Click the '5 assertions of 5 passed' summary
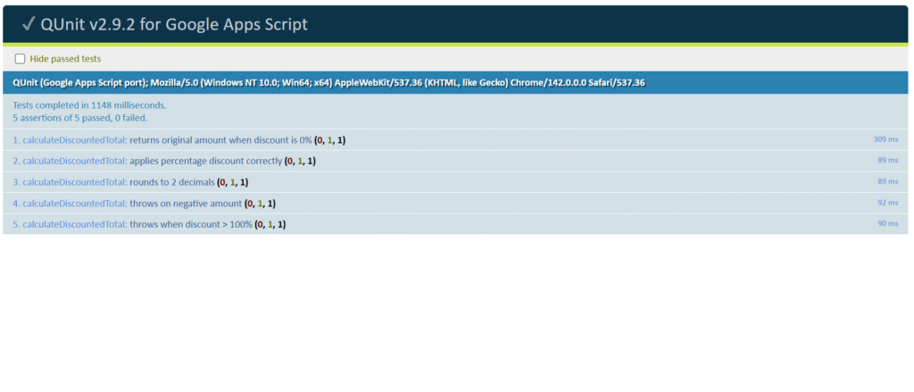The width and height of the screenshot is (914, 392). (x=80, y=117)
